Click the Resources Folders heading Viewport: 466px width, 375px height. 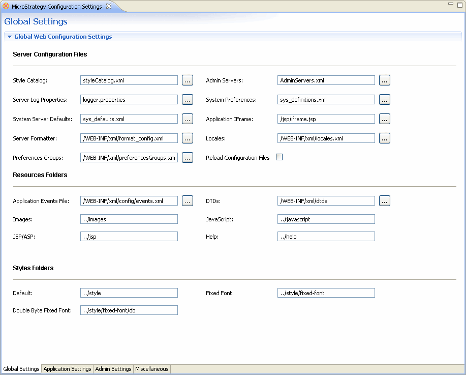[x=40, y=175]
